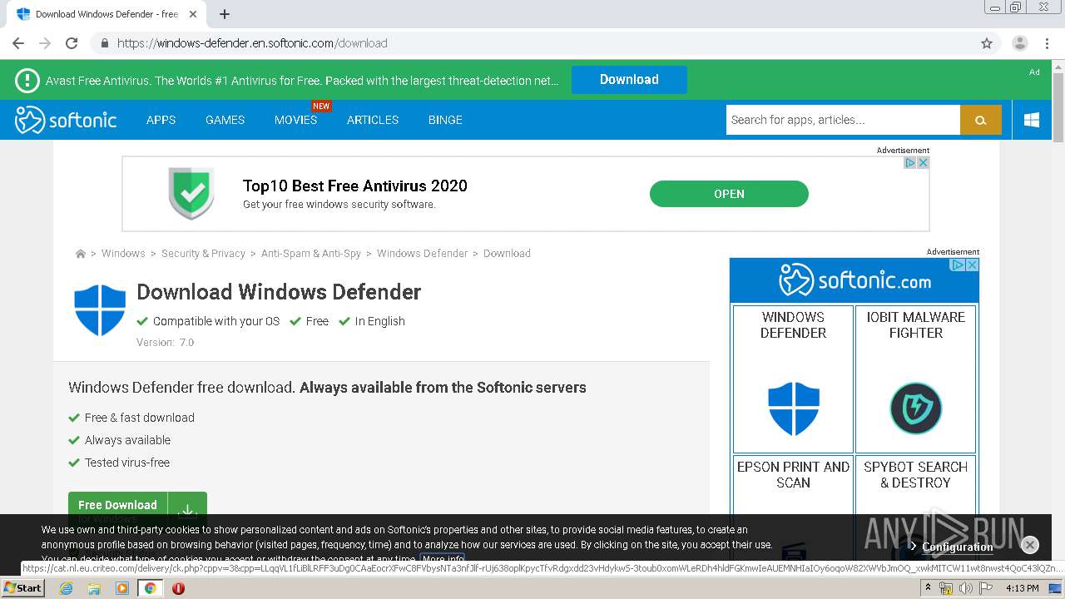Open the red Opera taskbar icon
The width and height of the screenshot is (1065, 599).
pyautogui.click(x=178, y=588)
